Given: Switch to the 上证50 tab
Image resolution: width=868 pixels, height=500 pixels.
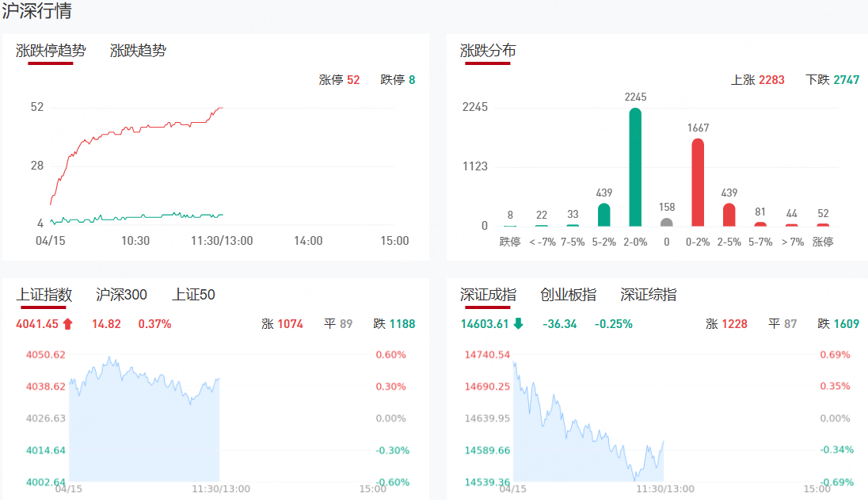Looking at the screenshot, I should [193, 295].
